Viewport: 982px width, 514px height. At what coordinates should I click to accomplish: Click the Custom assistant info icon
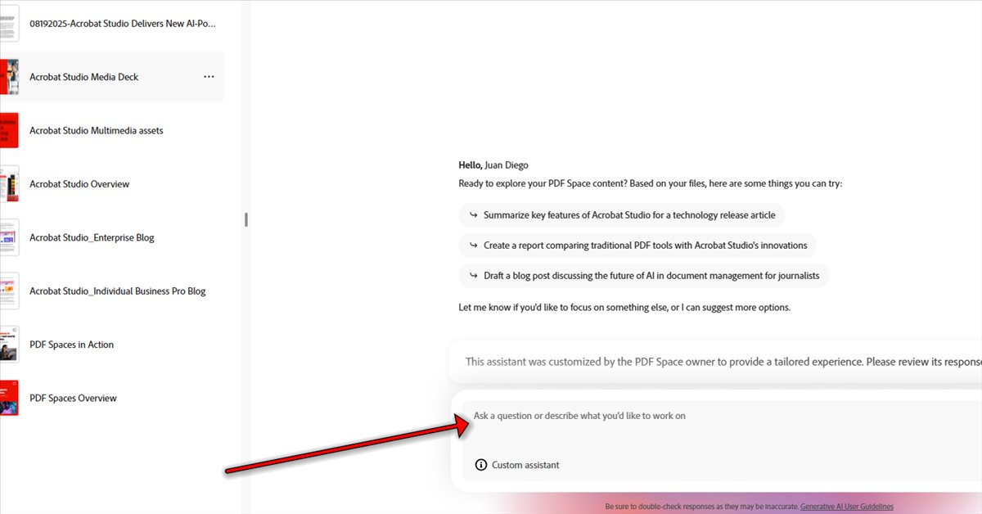(481, 465)
